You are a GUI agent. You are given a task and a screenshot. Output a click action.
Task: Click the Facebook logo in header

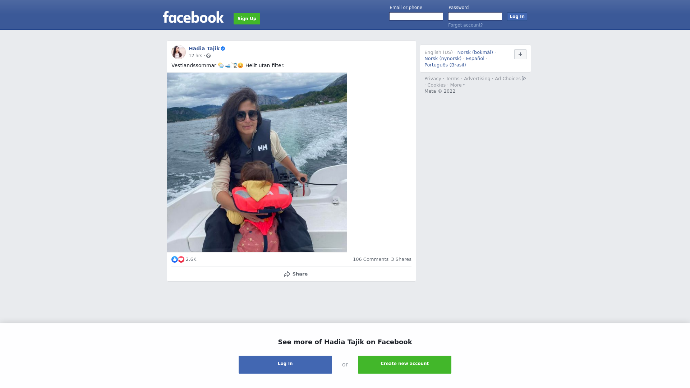(193, 17)
